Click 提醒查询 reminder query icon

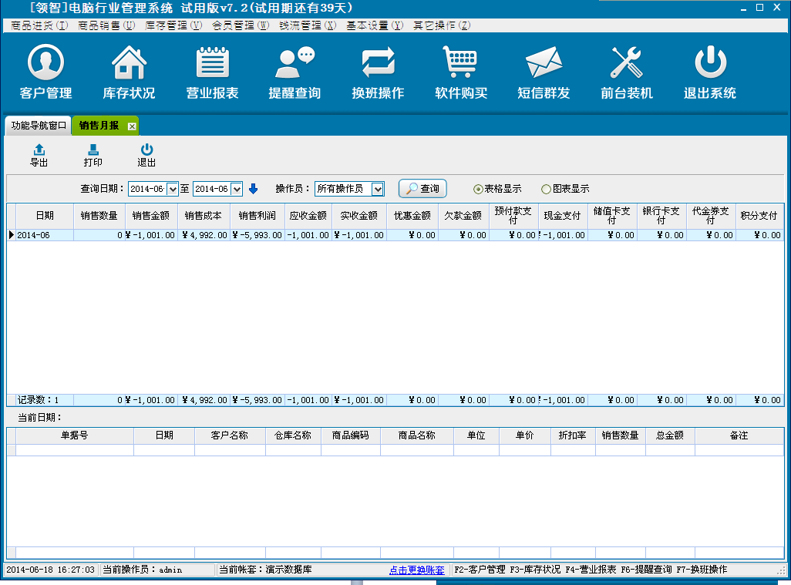coord(295,63)
